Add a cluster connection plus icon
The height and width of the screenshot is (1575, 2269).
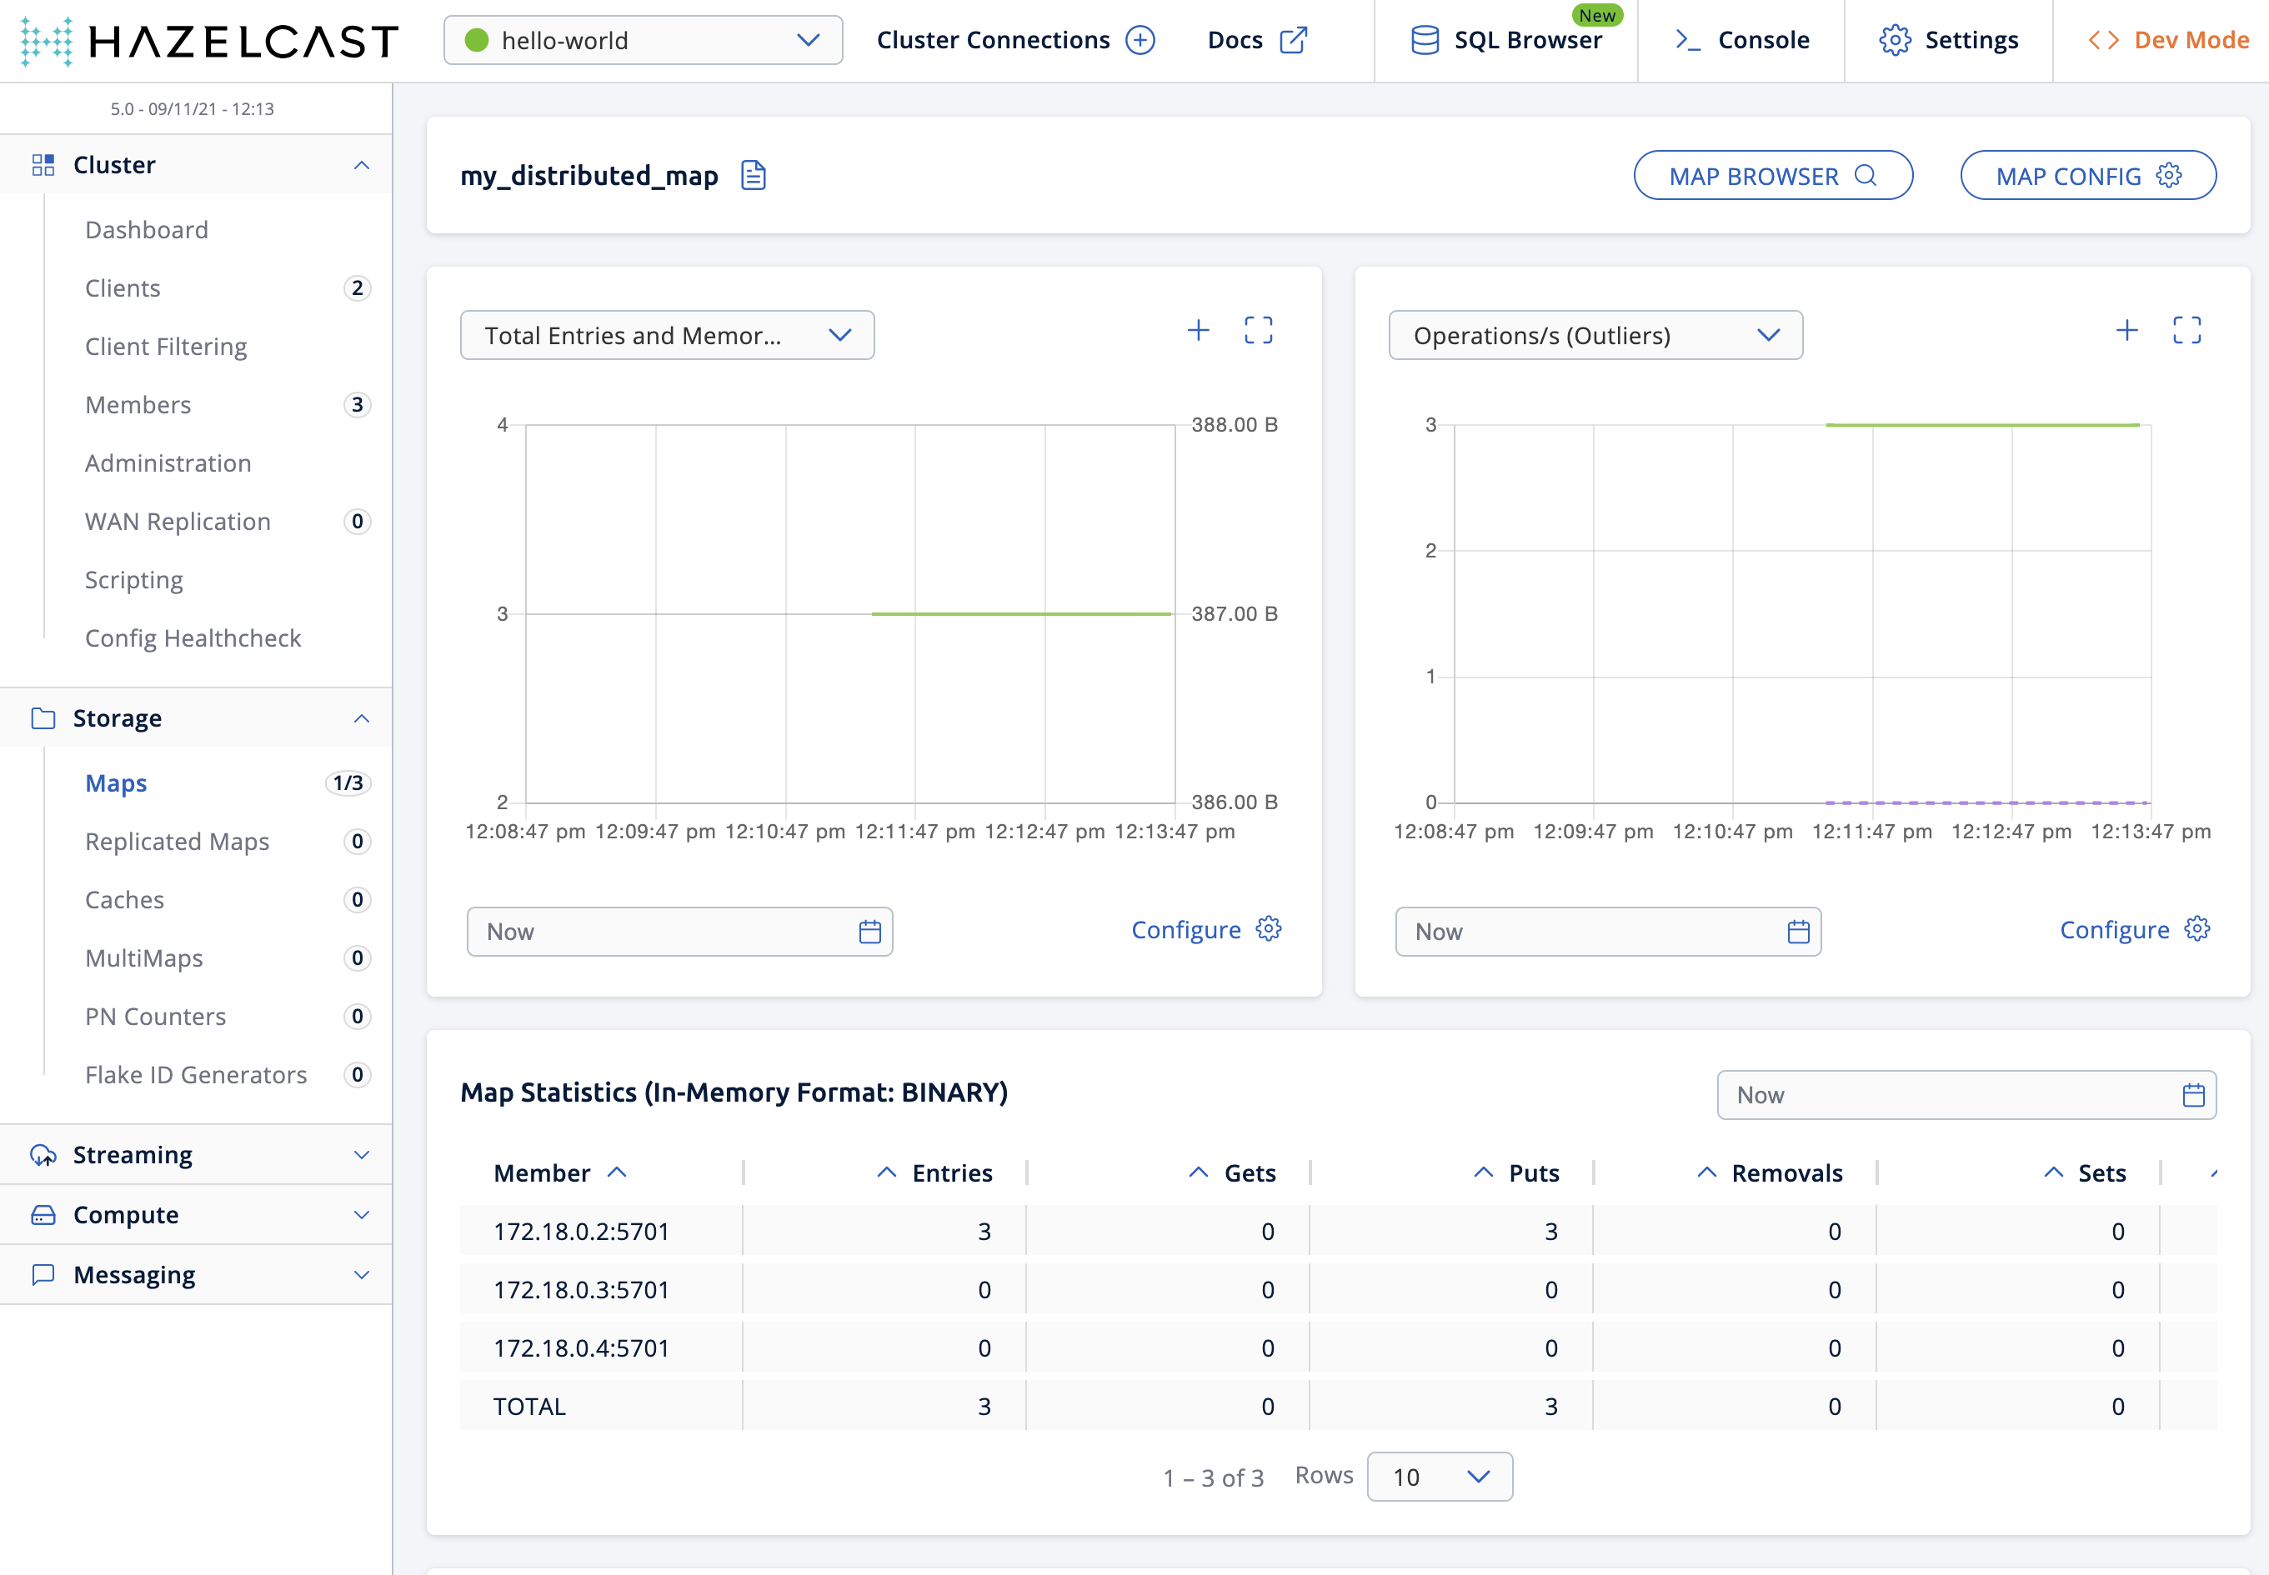click(x=1140, y=41)
